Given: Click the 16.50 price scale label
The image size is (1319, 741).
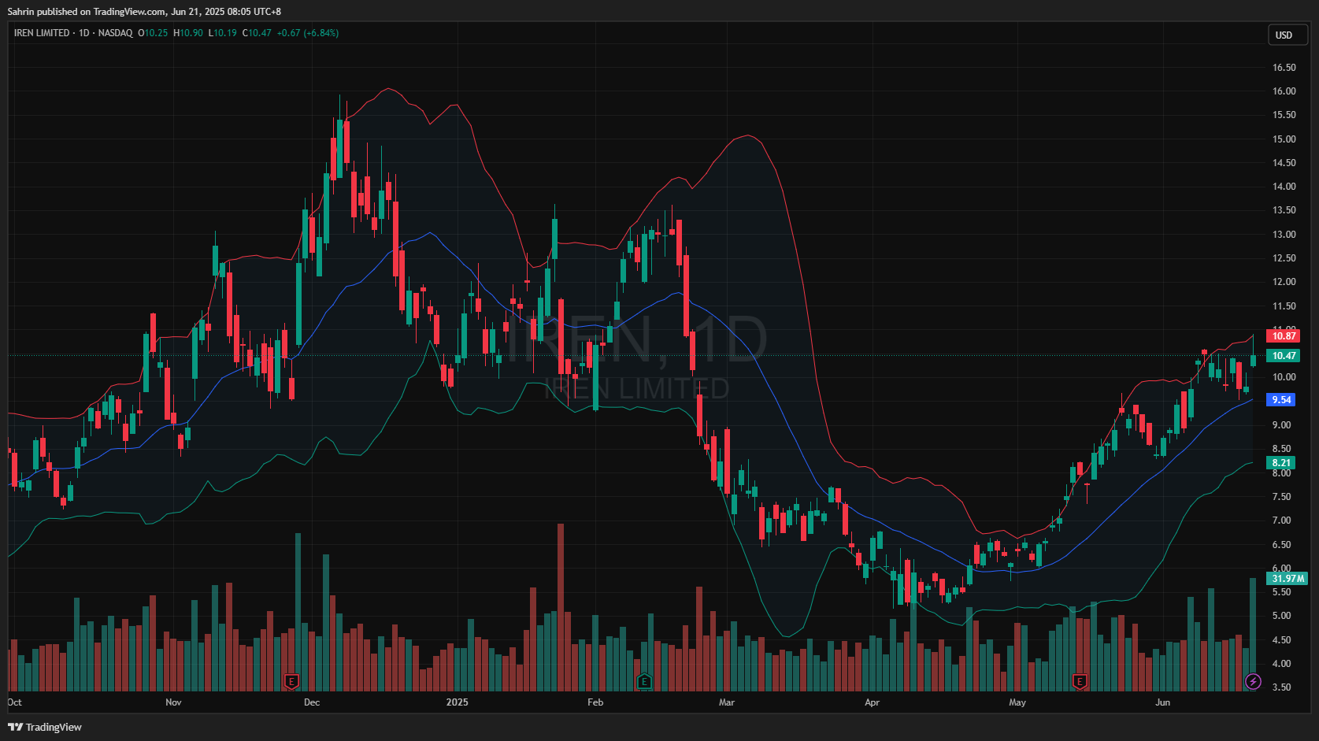Looking at the screenshot, I should (x=1284, y=68).
